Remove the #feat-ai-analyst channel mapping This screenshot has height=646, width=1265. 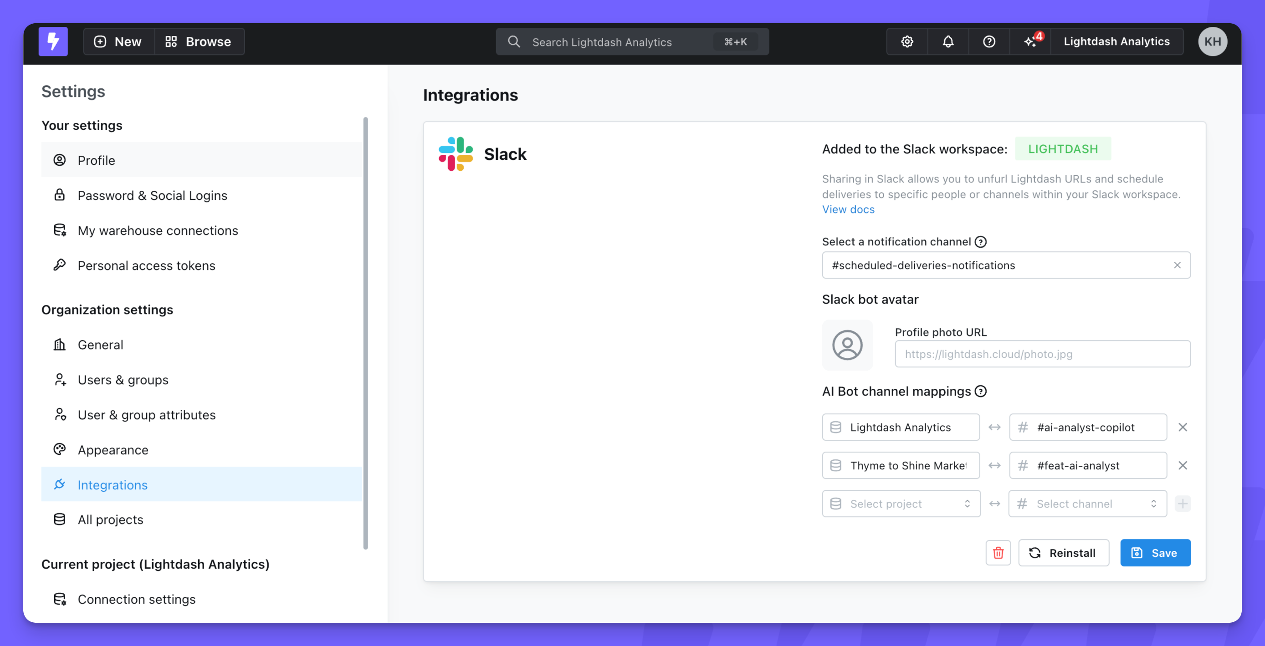tap(1183, 465)
